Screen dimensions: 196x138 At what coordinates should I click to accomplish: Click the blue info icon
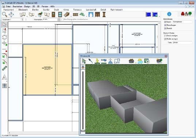coord(169,14)
